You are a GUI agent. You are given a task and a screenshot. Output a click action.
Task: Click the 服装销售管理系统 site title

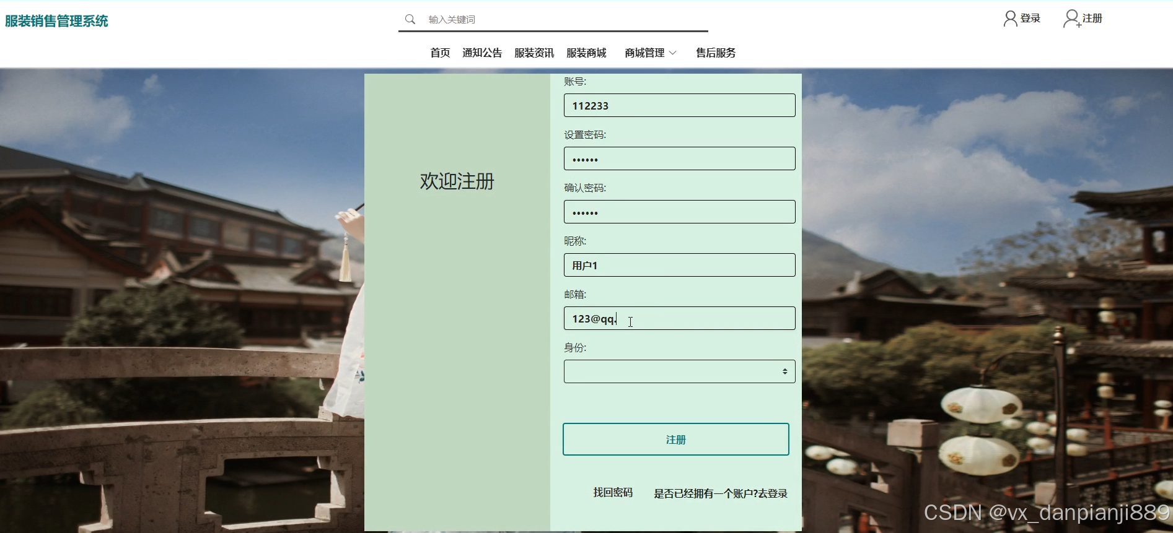tap(56, 21)
